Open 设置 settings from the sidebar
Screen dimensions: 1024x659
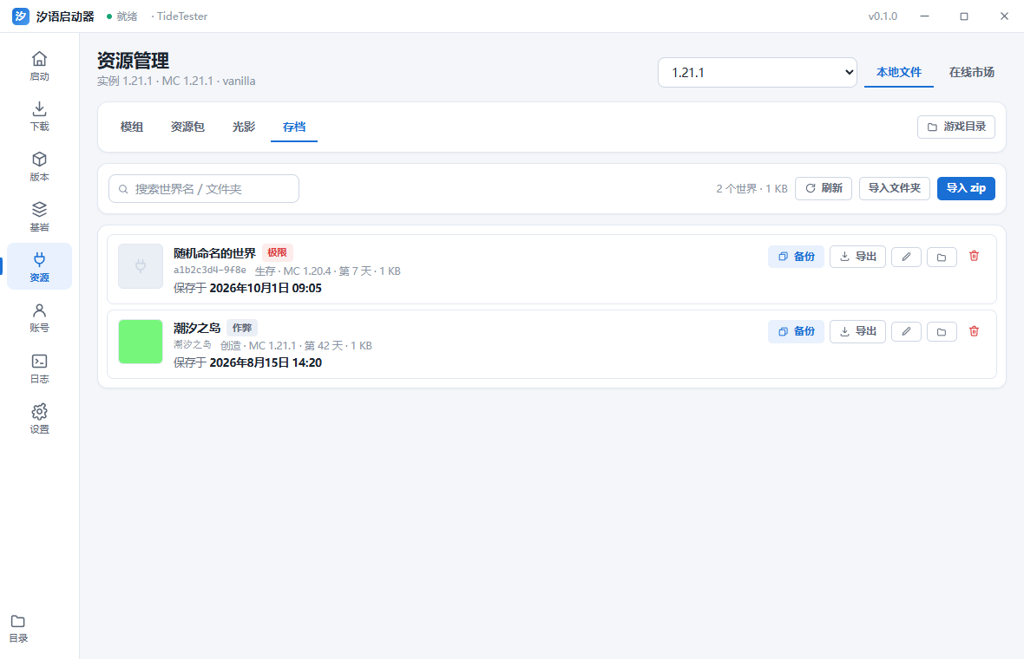click(x=39, y=418)
